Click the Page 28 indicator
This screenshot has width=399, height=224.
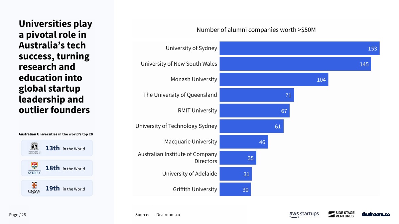pyautogui.click(x=17, y=215)
